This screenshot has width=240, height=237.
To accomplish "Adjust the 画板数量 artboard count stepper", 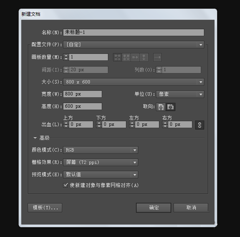I will [x=66, y=57].
